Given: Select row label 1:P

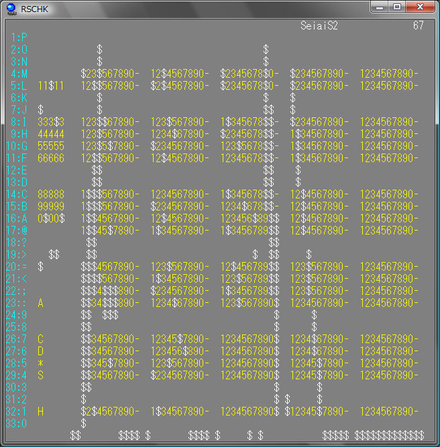Looking at the screenshot, I should pos(19,38).
